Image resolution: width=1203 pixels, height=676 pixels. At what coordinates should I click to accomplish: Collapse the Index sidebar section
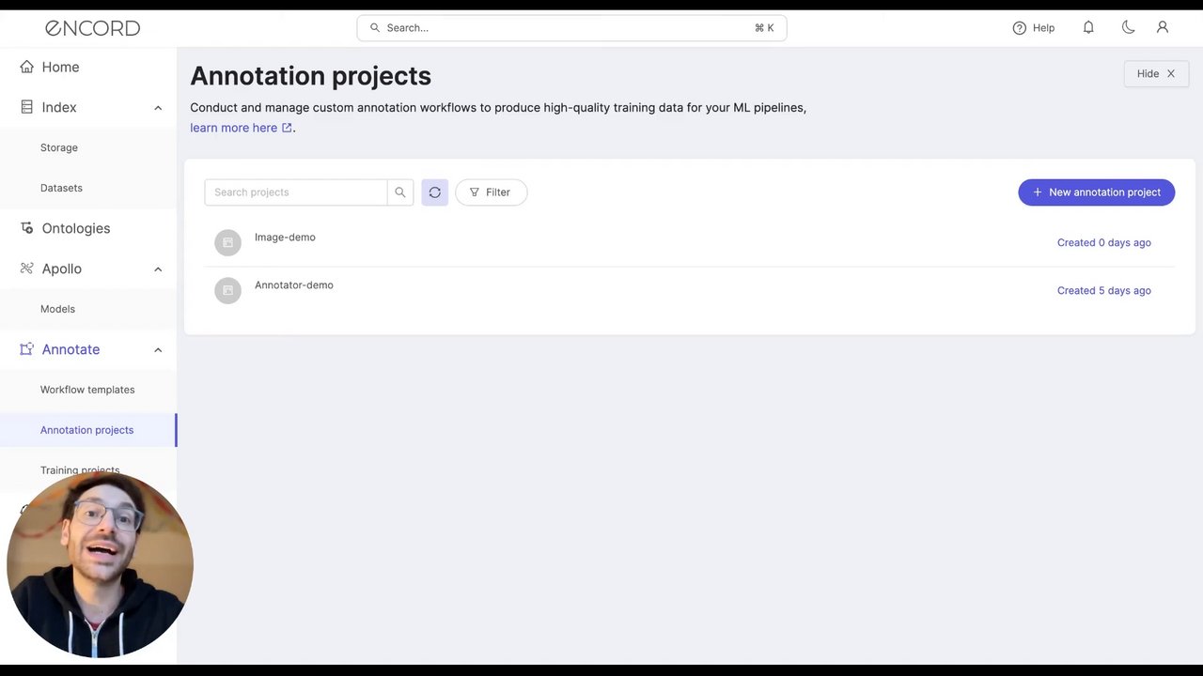[x=158, y=108]
